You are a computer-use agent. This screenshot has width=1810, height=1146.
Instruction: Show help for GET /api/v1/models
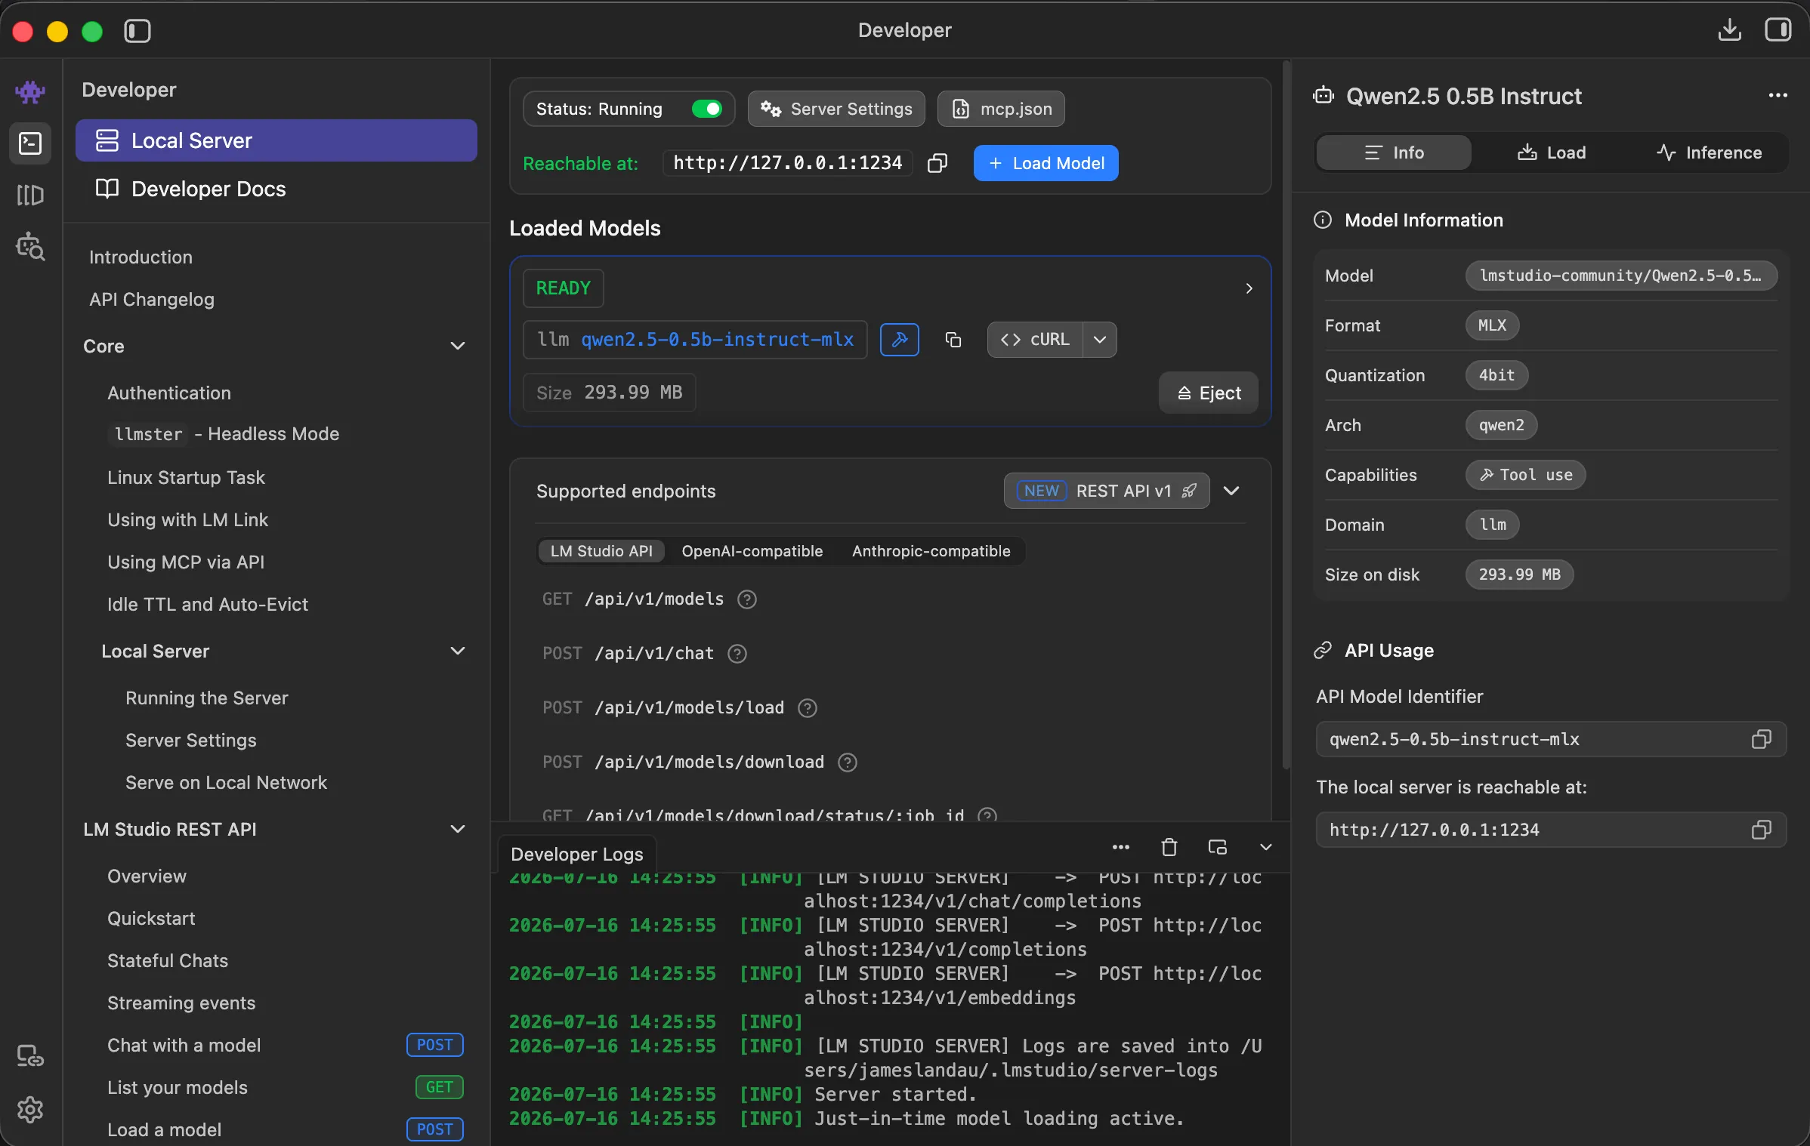coord(747,599)
